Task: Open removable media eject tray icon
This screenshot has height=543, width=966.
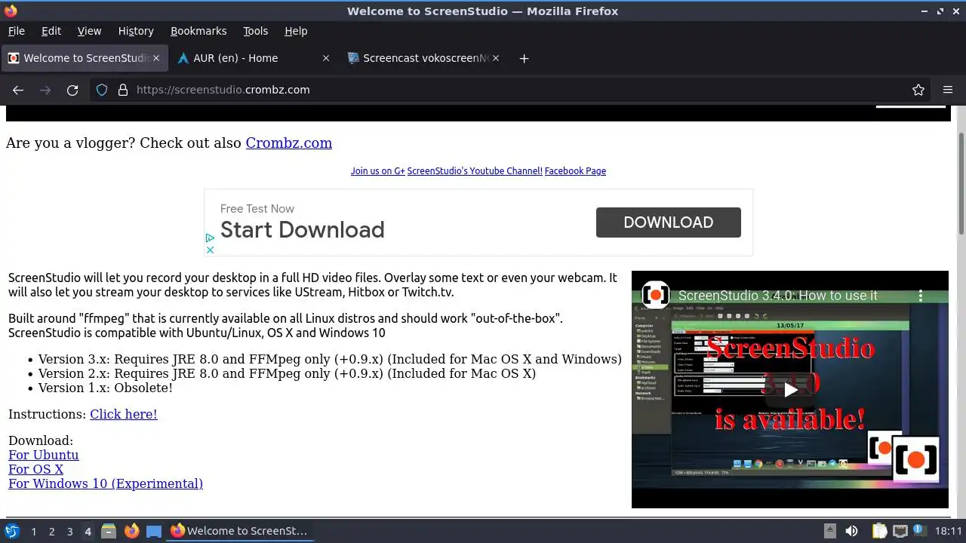Action: point(829,531)
